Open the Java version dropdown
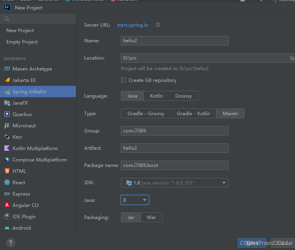This screenshot has width=295, height=250. pos(135,200)
